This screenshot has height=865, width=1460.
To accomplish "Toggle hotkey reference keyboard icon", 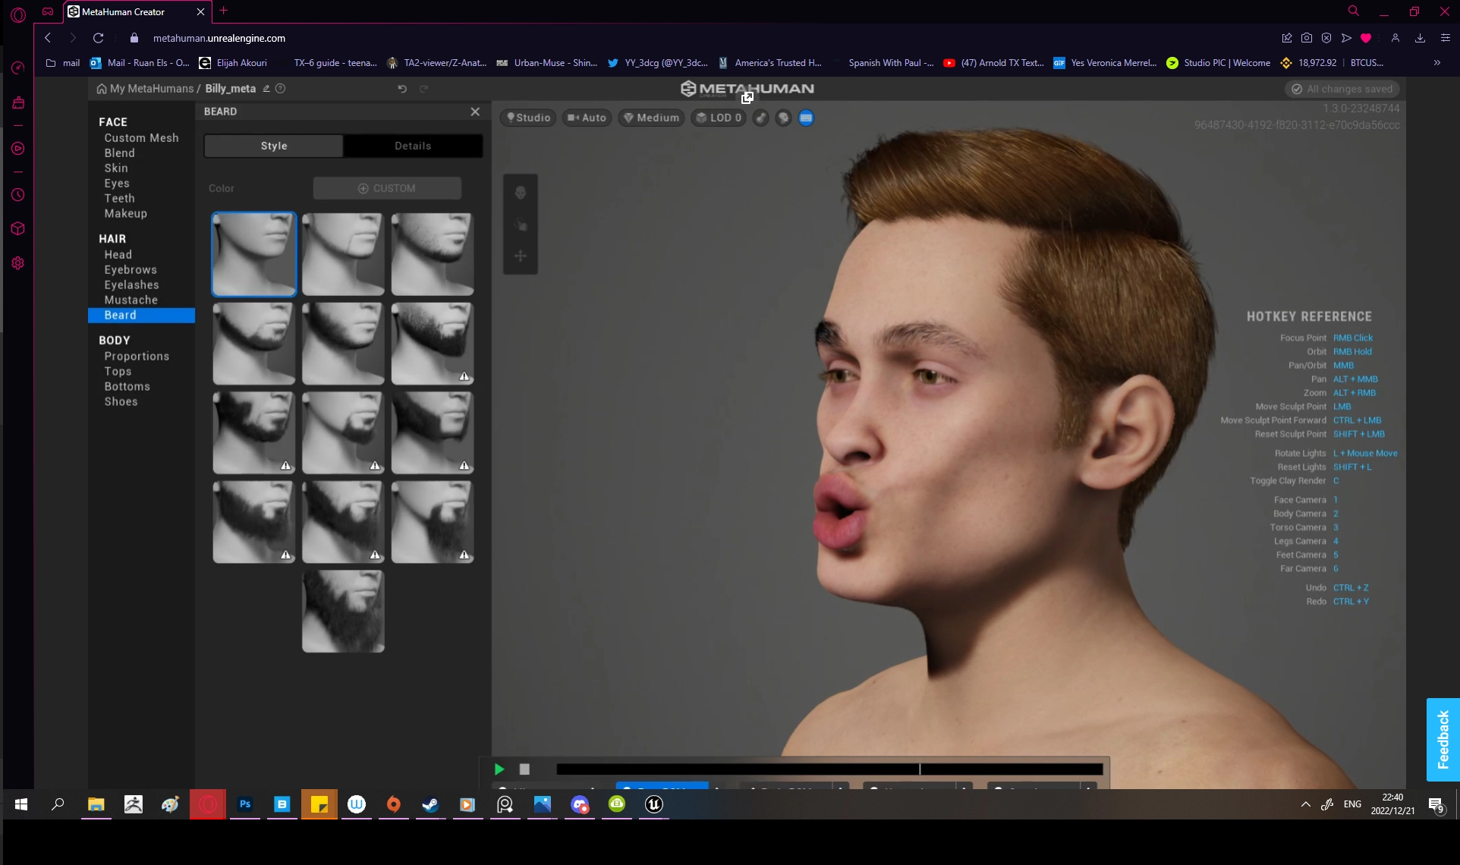I will pyautogui.click(x=806, y=118).
